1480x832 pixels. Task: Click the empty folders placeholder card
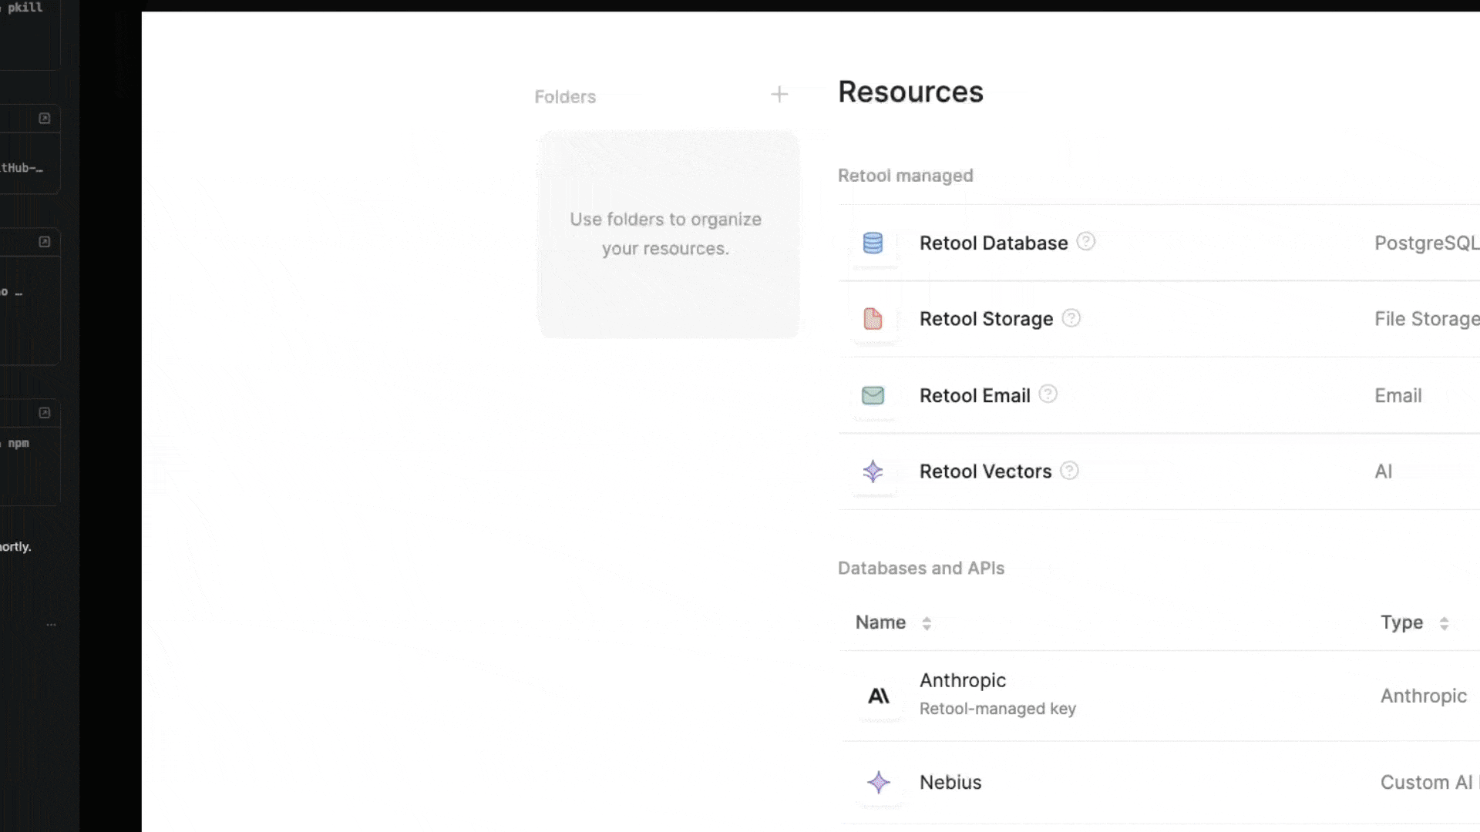(x=668, y=234)
